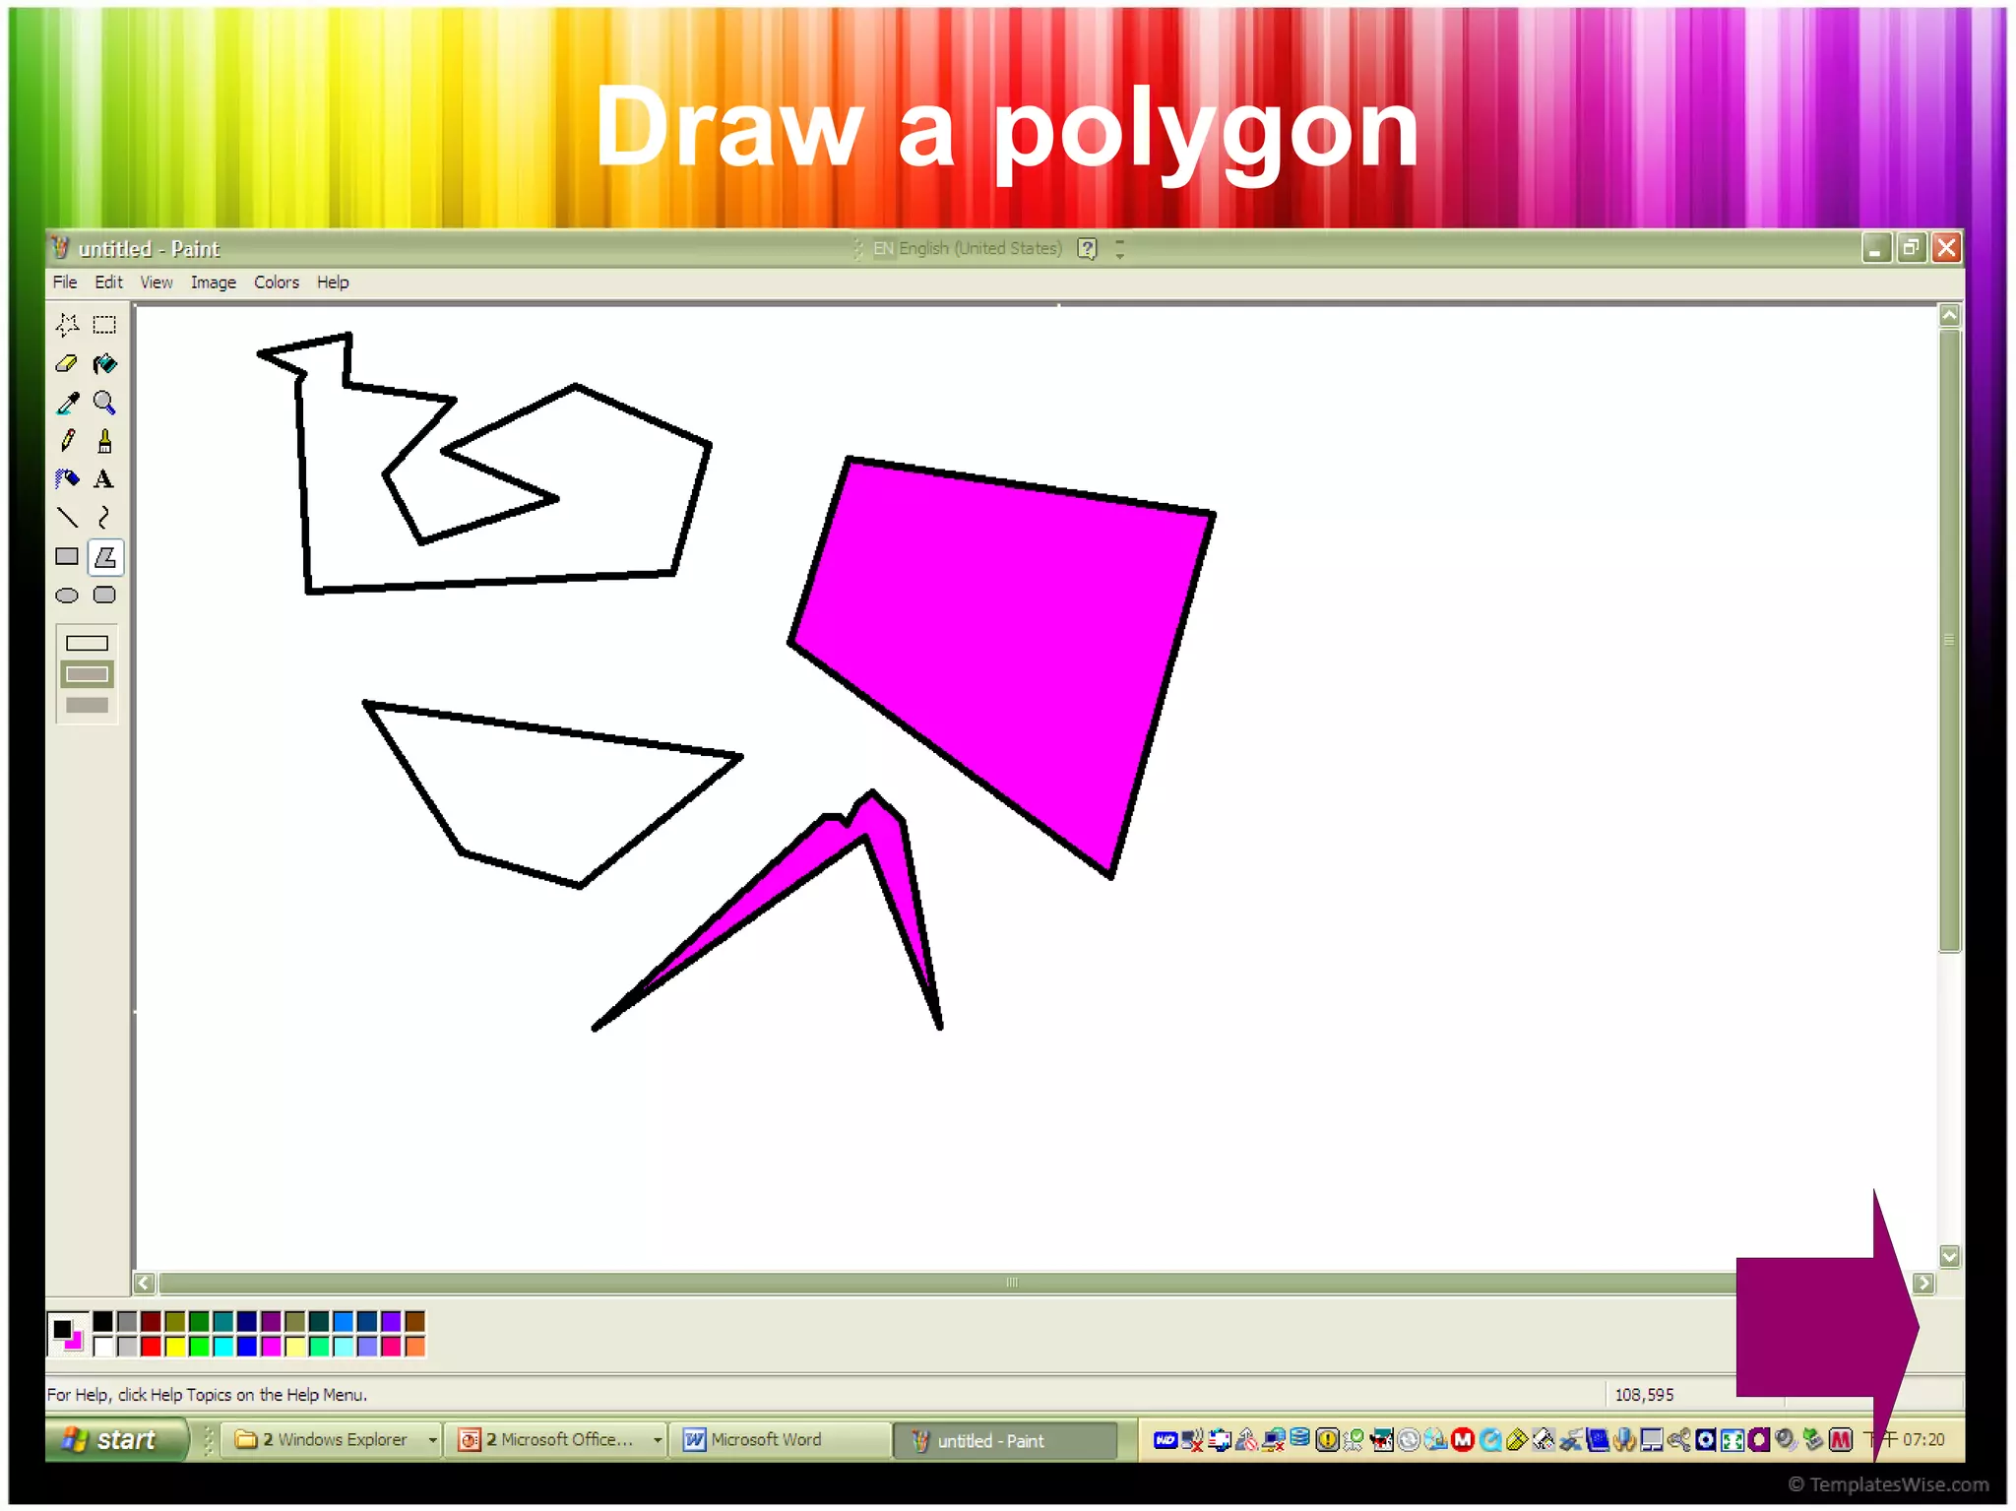2016x1511 pixels.
Task: Choose solid fill without outline option
Action: pos(87,706)
